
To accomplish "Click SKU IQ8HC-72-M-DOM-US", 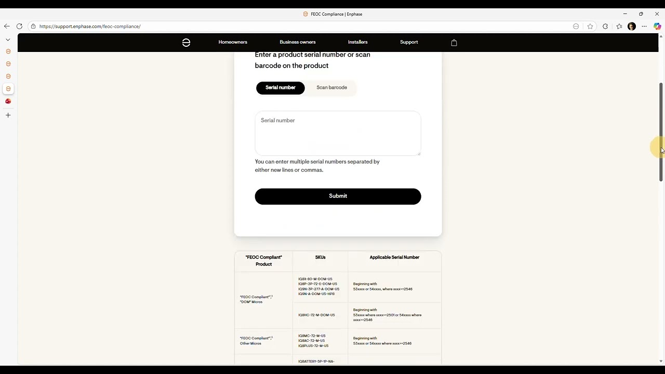I will coord(316,315).
